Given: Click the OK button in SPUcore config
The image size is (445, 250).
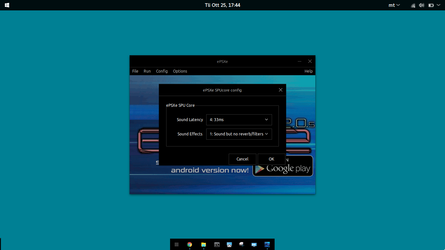Looking at the screenshot, I should tap(271, 159).
